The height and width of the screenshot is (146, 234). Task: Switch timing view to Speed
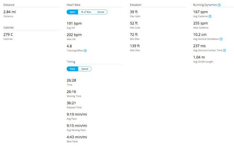(84, 69)
